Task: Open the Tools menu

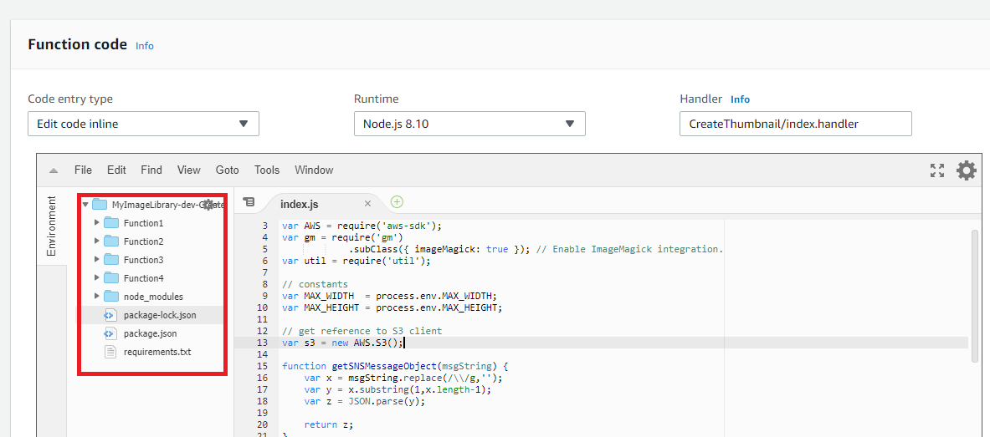Action: [267, 170]
